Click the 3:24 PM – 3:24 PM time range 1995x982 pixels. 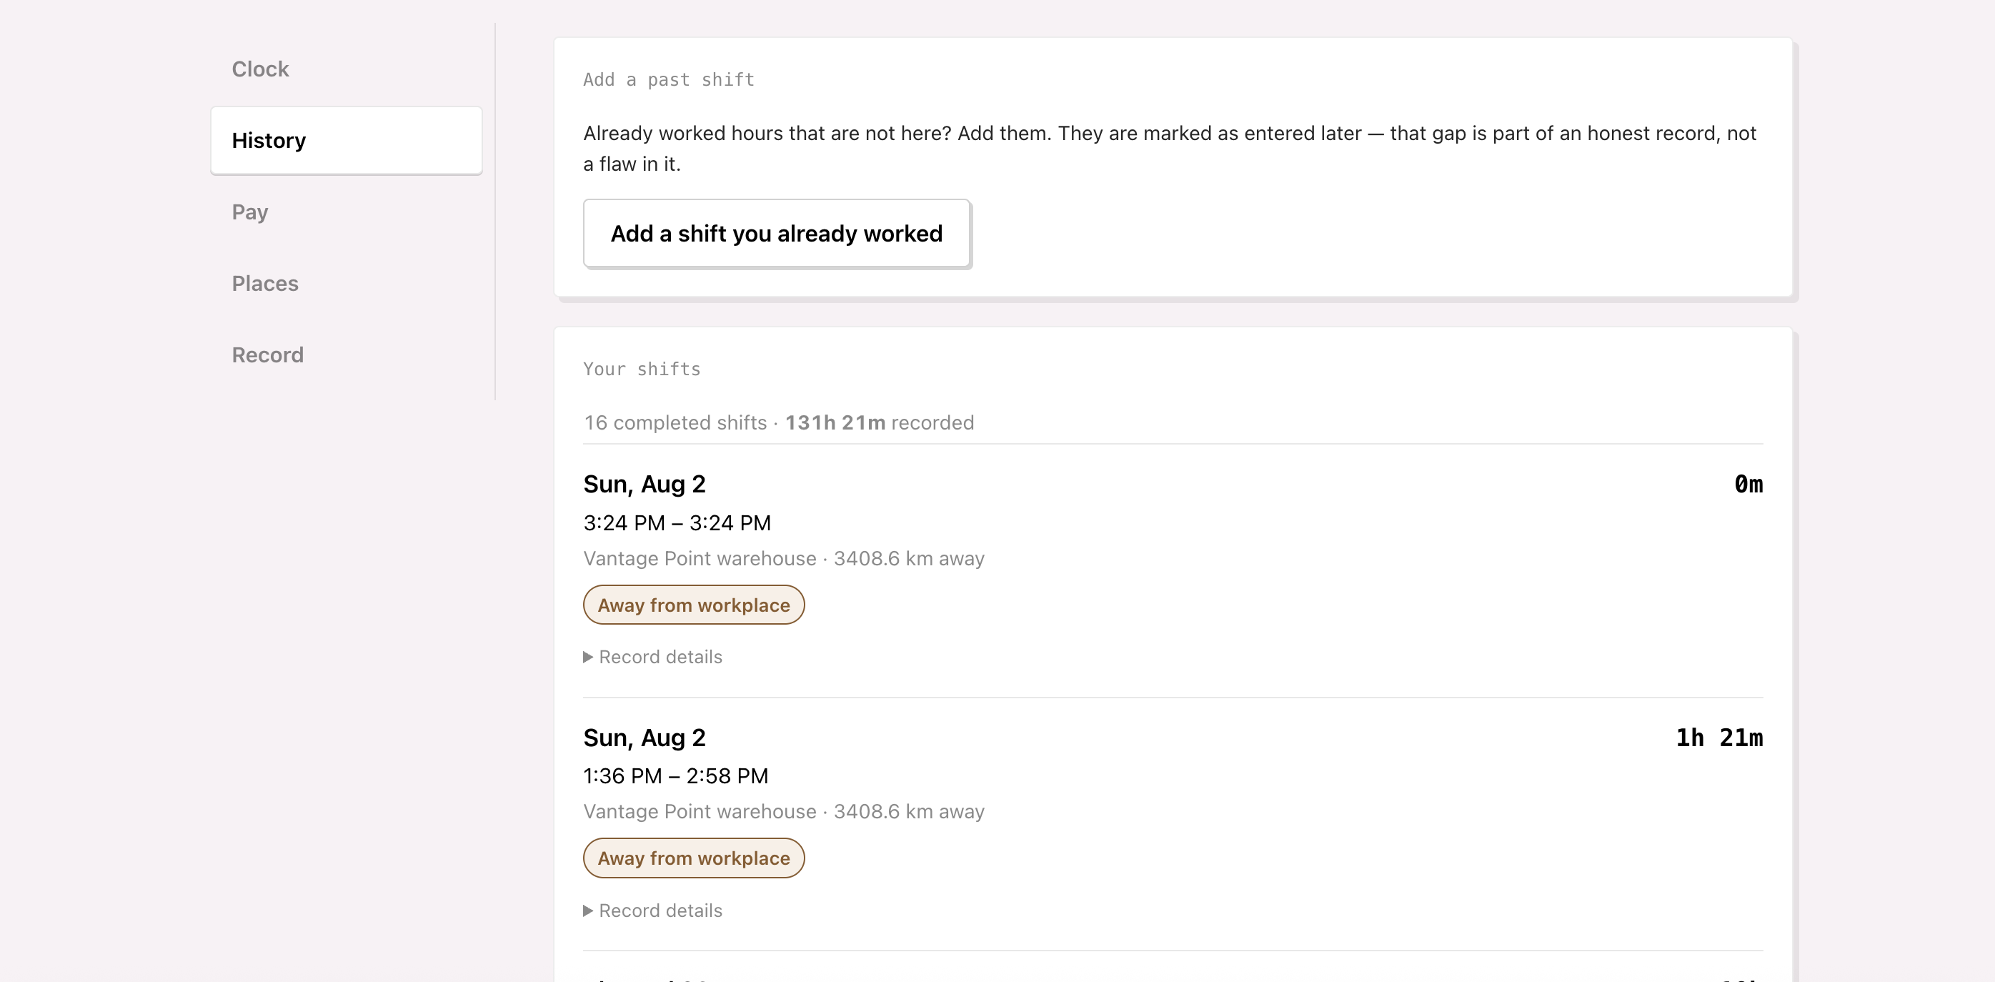click(x=677, y=522)
